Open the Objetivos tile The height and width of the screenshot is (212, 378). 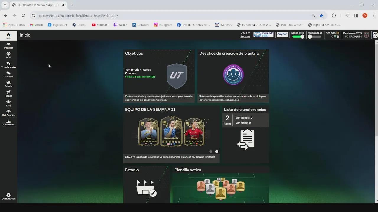point(159,76)
